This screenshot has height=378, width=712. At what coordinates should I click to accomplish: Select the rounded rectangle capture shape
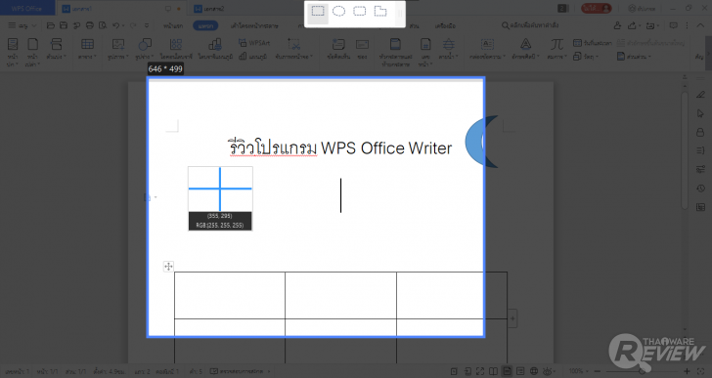point(360,12)
